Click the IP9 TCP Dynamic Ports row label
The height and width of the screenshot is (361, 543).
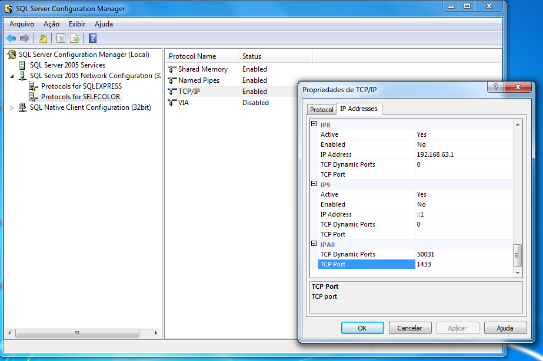[348, 225]
